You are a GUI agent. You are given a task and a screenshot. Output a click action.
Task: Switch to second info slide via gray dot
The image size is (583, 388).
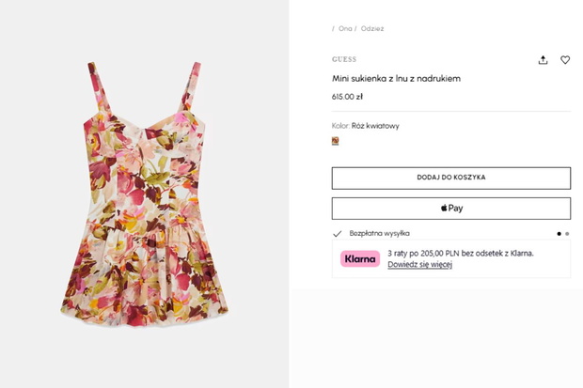567,234
